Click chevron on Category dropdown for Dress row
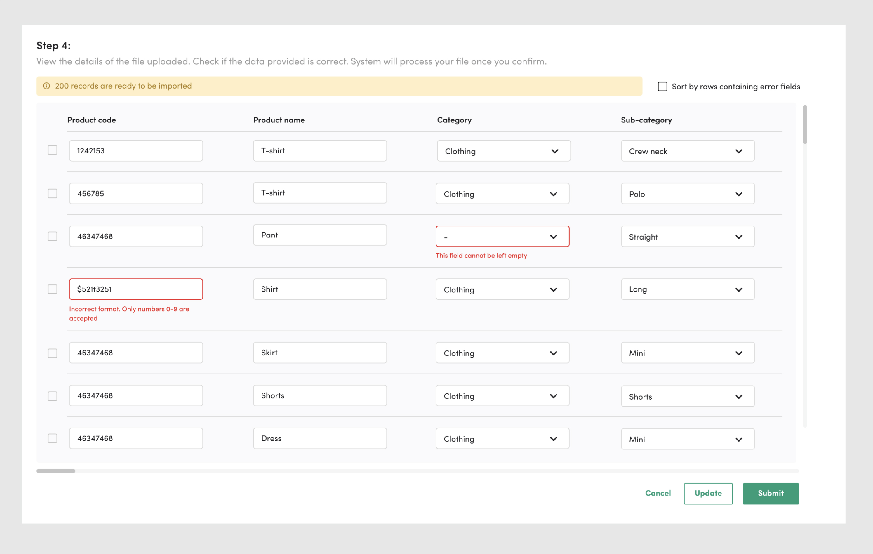This screenshot has width=873, height=554. [553, 439]
